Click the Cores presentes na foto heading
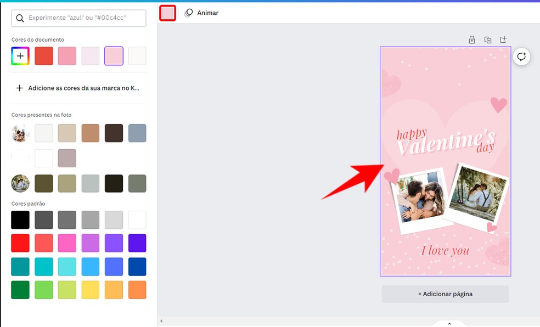540x327 pixels. 41,115
